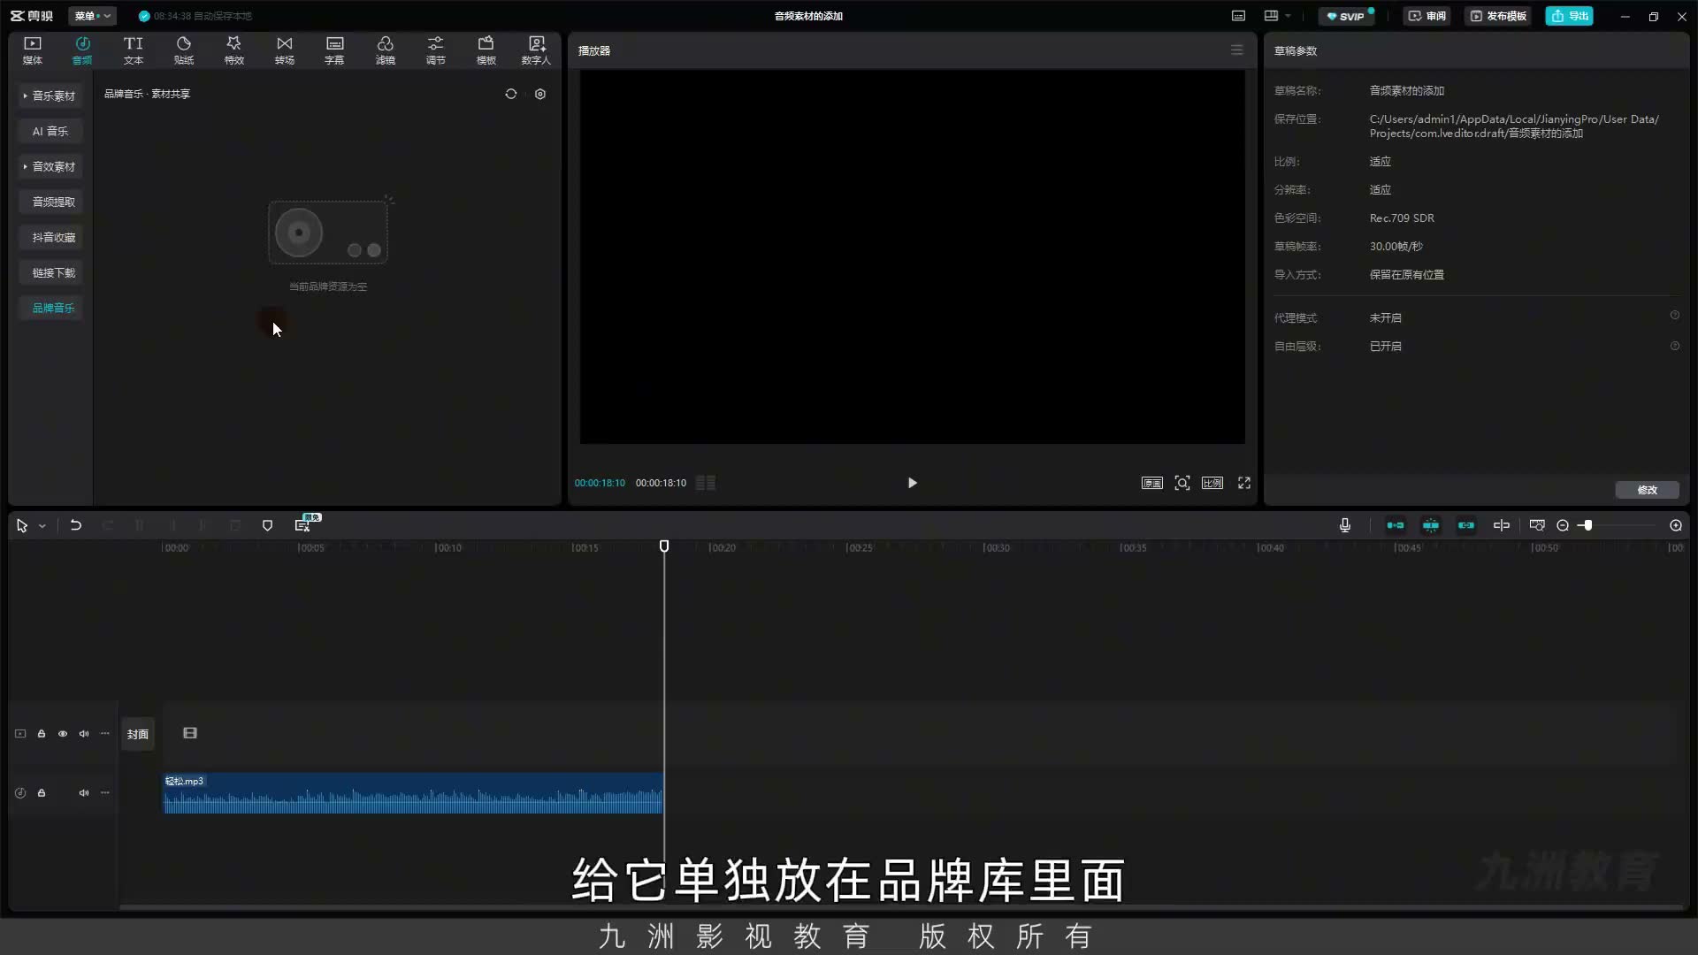Image resolution: width=1698 pixels, height=955 pixels.
Task: Switch to the 贴纸 tab
Action: [184, 50]
